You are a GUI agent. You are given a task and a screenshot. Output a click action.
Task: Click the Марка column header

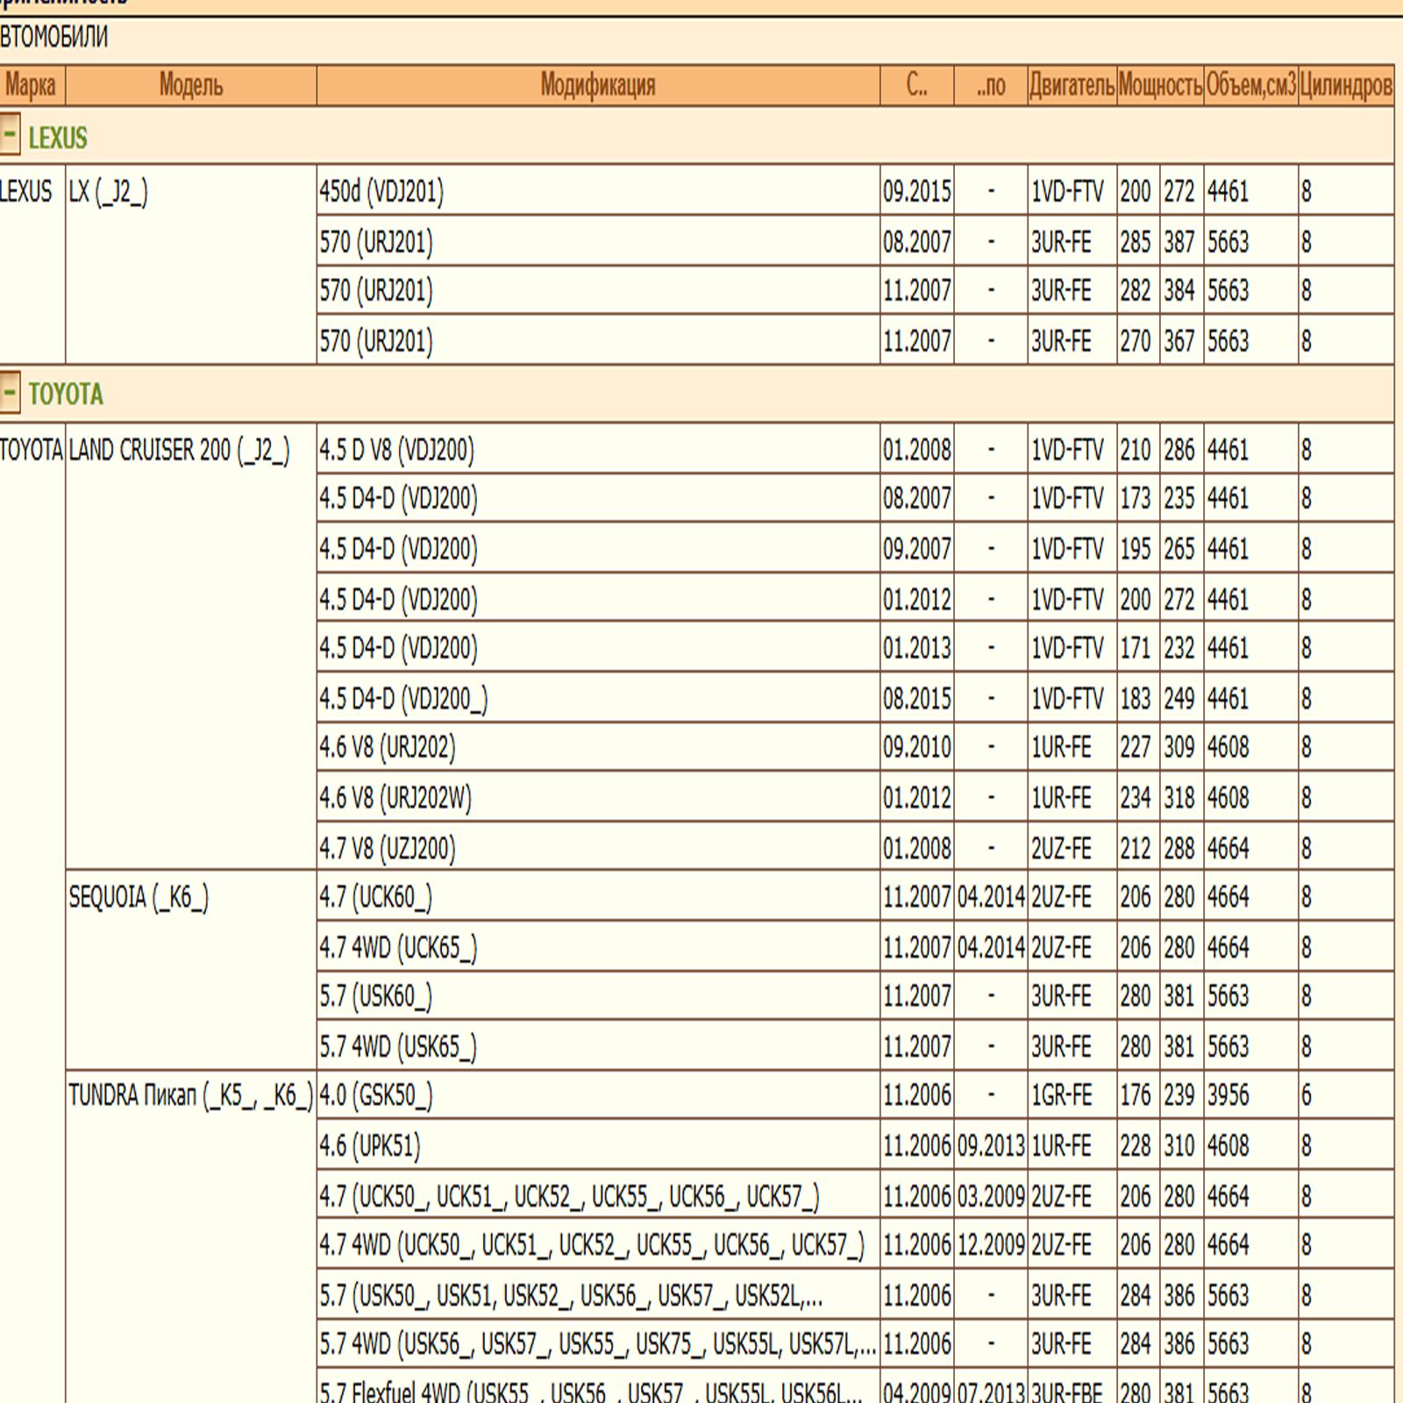point(31,86)
